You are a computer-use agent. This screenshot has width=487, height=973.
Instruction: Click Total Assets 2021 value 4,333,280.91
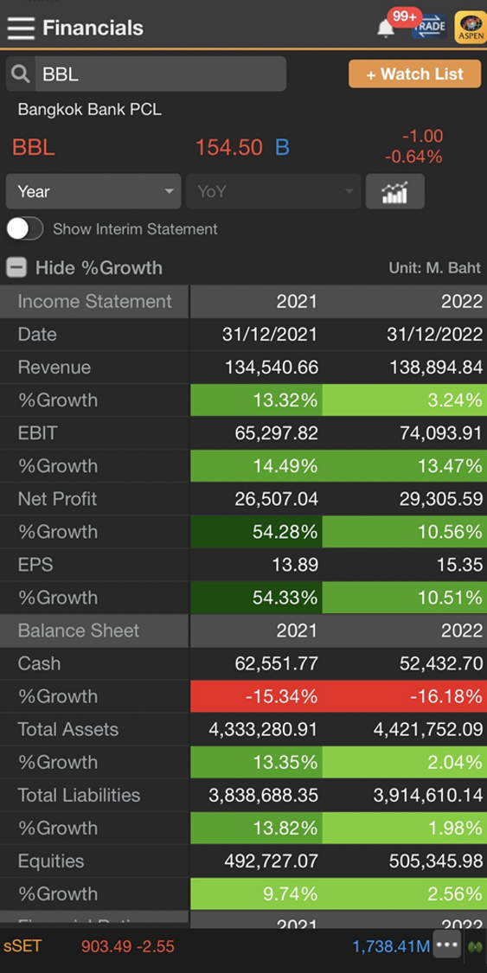coord(264,729)
